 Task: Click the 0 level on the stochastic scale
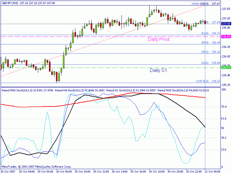pos(222,167)
